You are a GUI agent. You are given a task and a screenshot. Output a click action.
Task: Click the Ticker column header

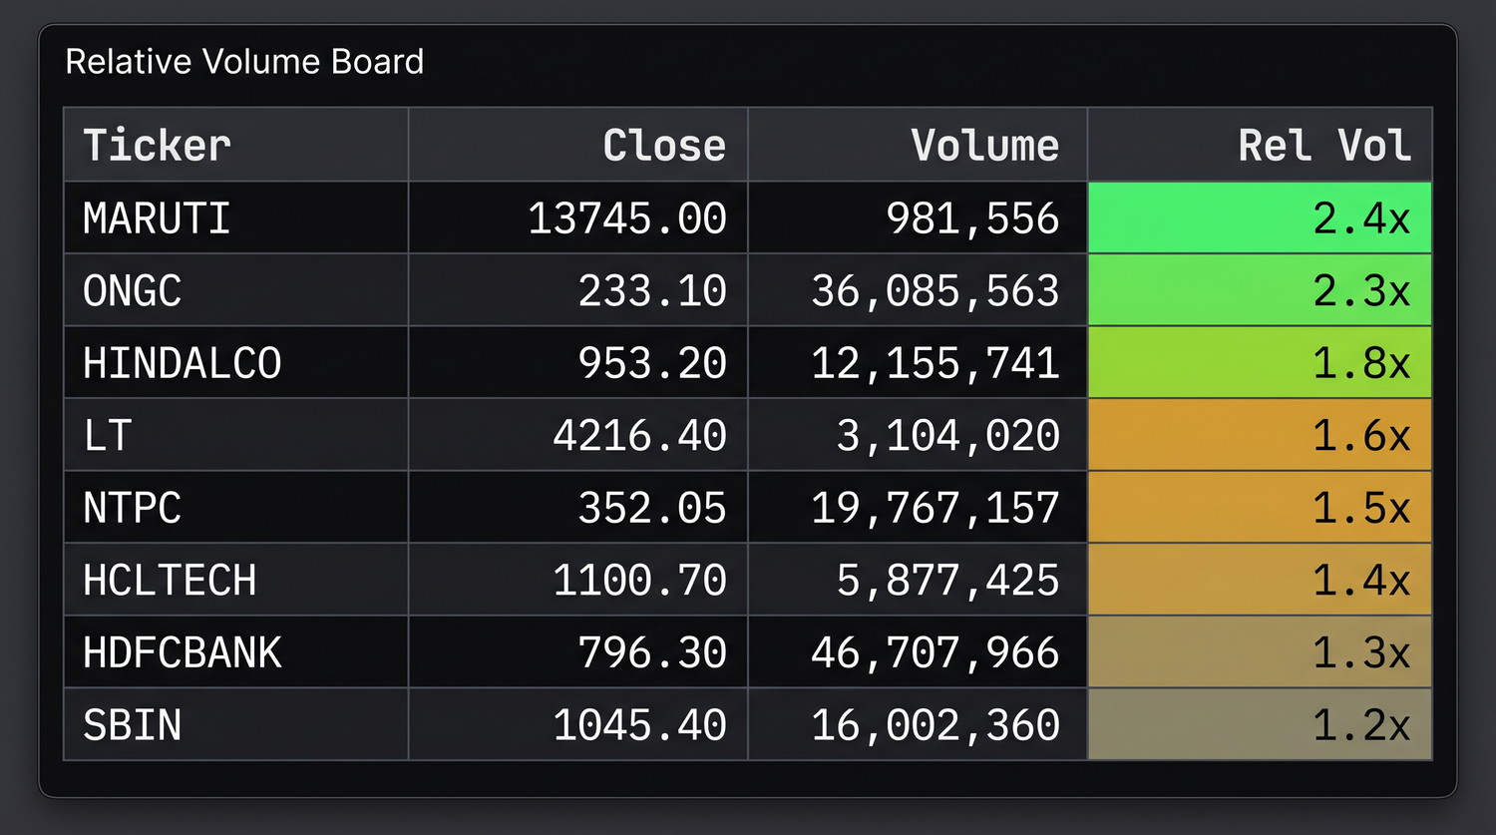[x=236, y=145]
